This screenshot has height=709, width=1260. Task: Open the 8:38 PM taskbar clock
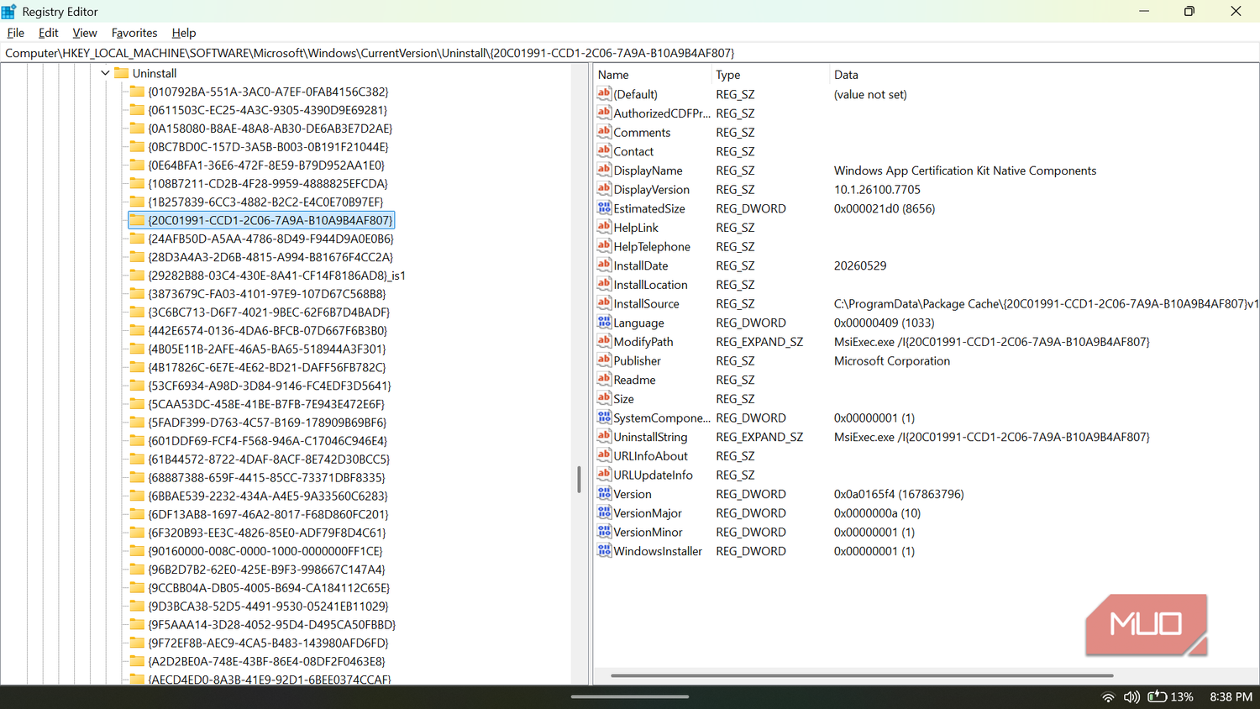coord(1231,697)
